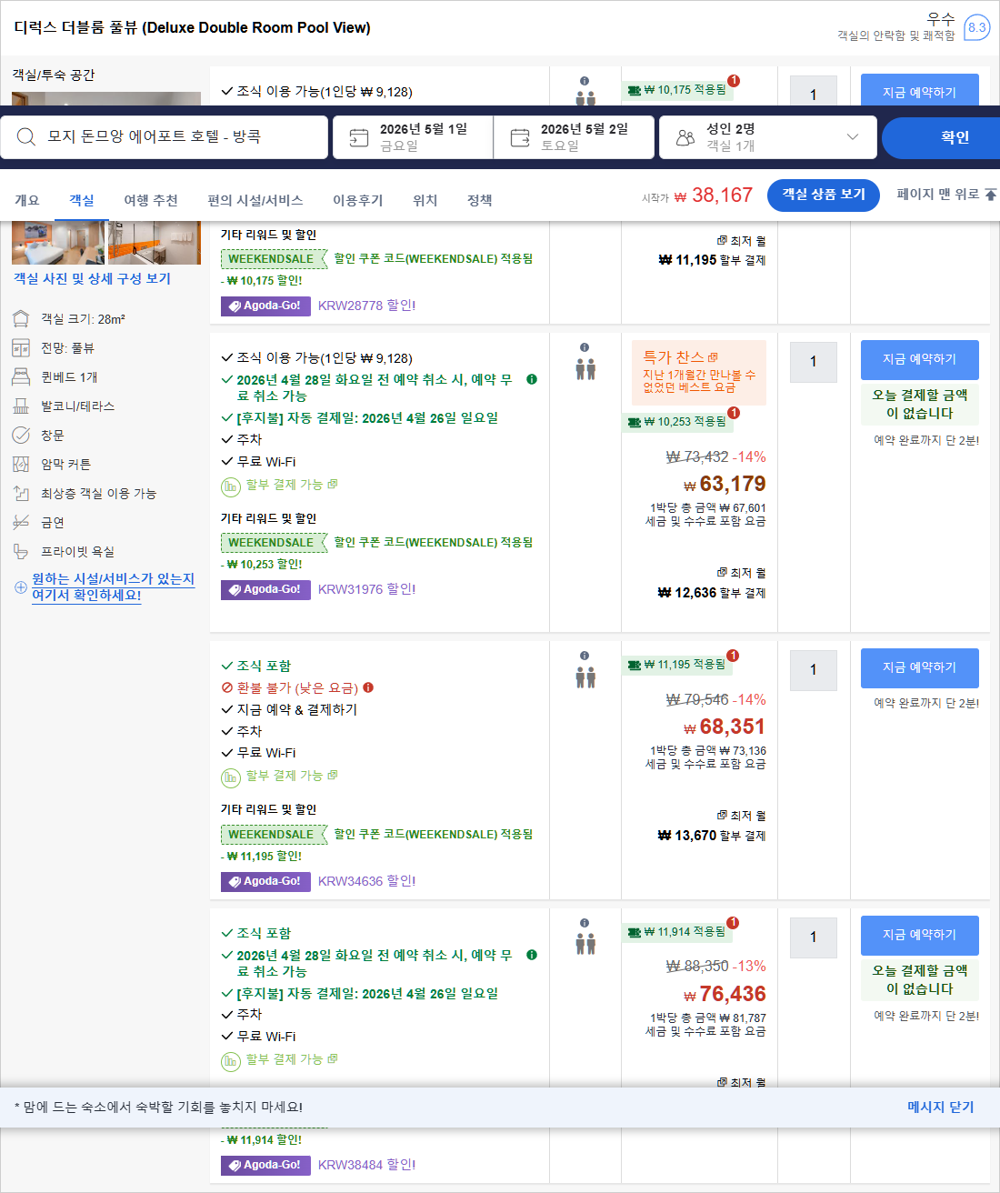Viewport: 1000px width, 1193px height.
Task: Click ₩12,636 할부 결제 link
Action: pyautogui.click(x=712, y=593)
